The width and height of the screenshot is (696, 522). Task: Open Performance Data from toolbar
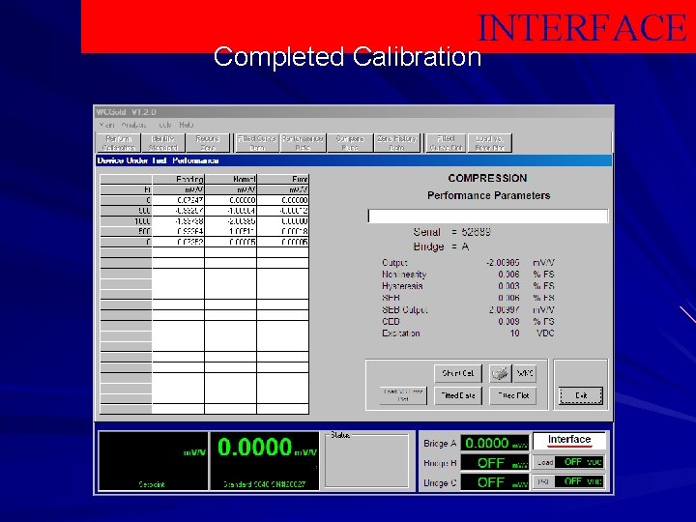coord(303,143)
